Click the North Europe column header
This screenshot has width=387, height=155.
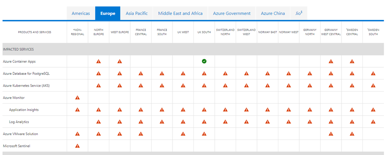(99, 32)
